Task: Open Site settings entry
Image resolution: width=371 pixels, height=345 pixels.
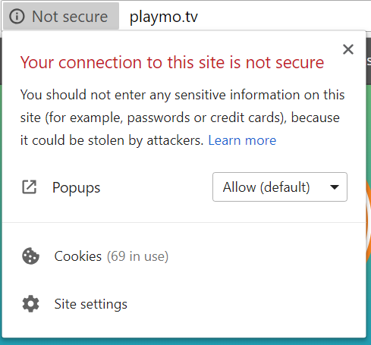Action: (x=184, y=304)
